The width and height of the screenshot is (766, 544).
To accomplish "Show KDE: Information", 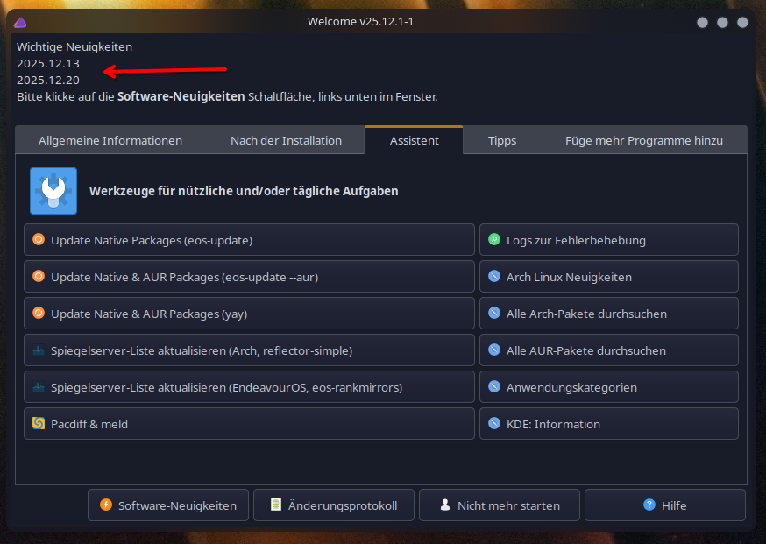I will [x=608, y=424].
